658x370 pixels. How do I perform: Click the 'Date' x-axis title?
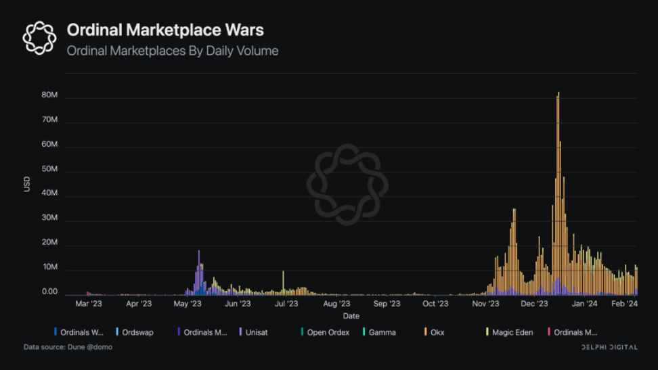(351, 316)
